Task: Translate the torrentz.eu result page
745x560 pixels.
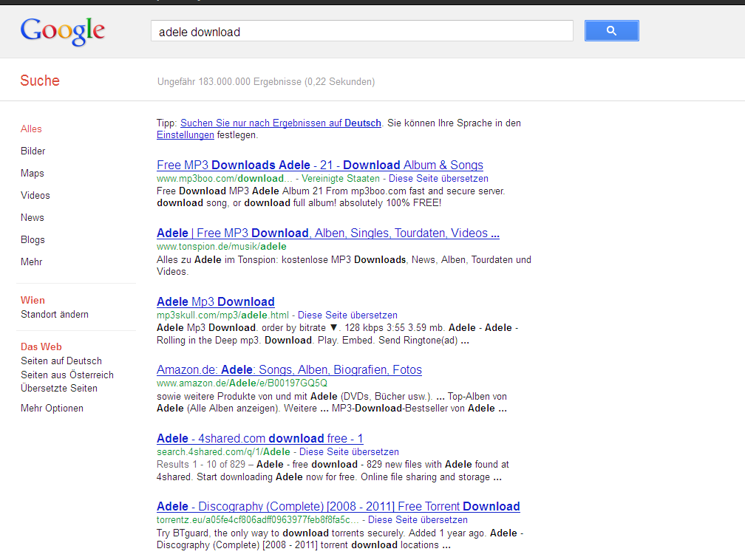Action: pos(418,519)
